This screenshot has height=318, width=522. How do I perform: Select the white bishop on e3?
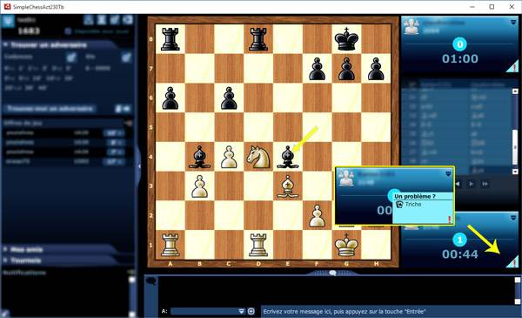click(x=288, y=186)
